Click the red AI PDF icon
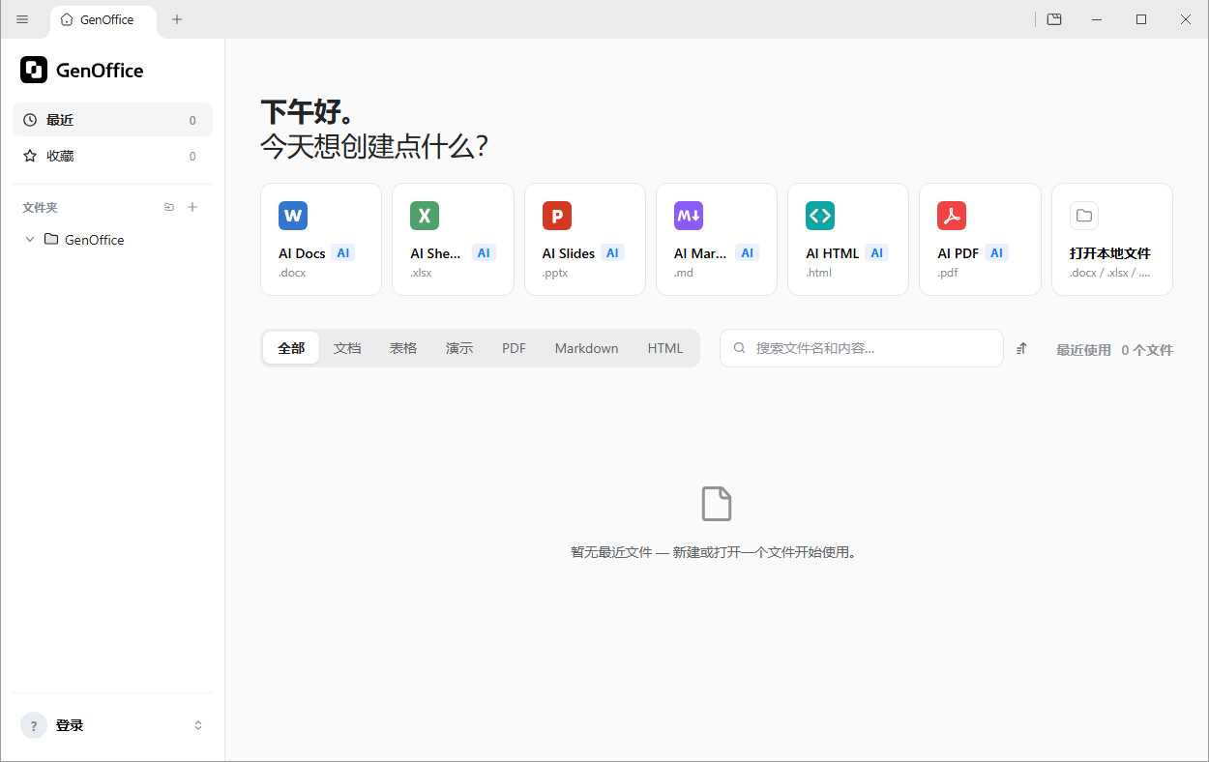Viewport: 1209px width, 762px height. pyautogui.click(x=952, y=216)
